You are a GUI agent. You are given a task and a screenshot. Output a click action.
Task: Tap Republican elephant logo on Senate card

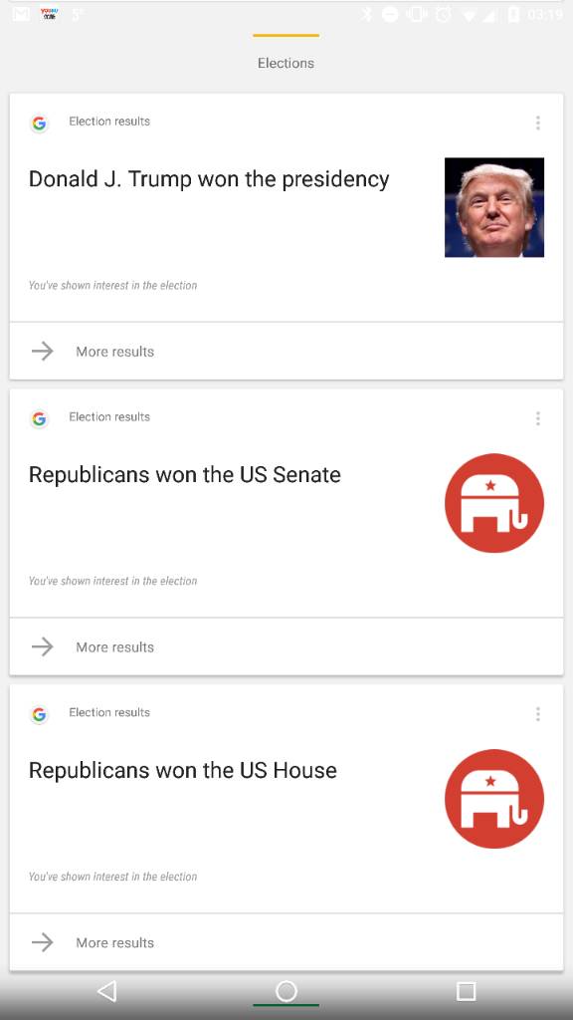pyautogui.click(x=494, y=503)
